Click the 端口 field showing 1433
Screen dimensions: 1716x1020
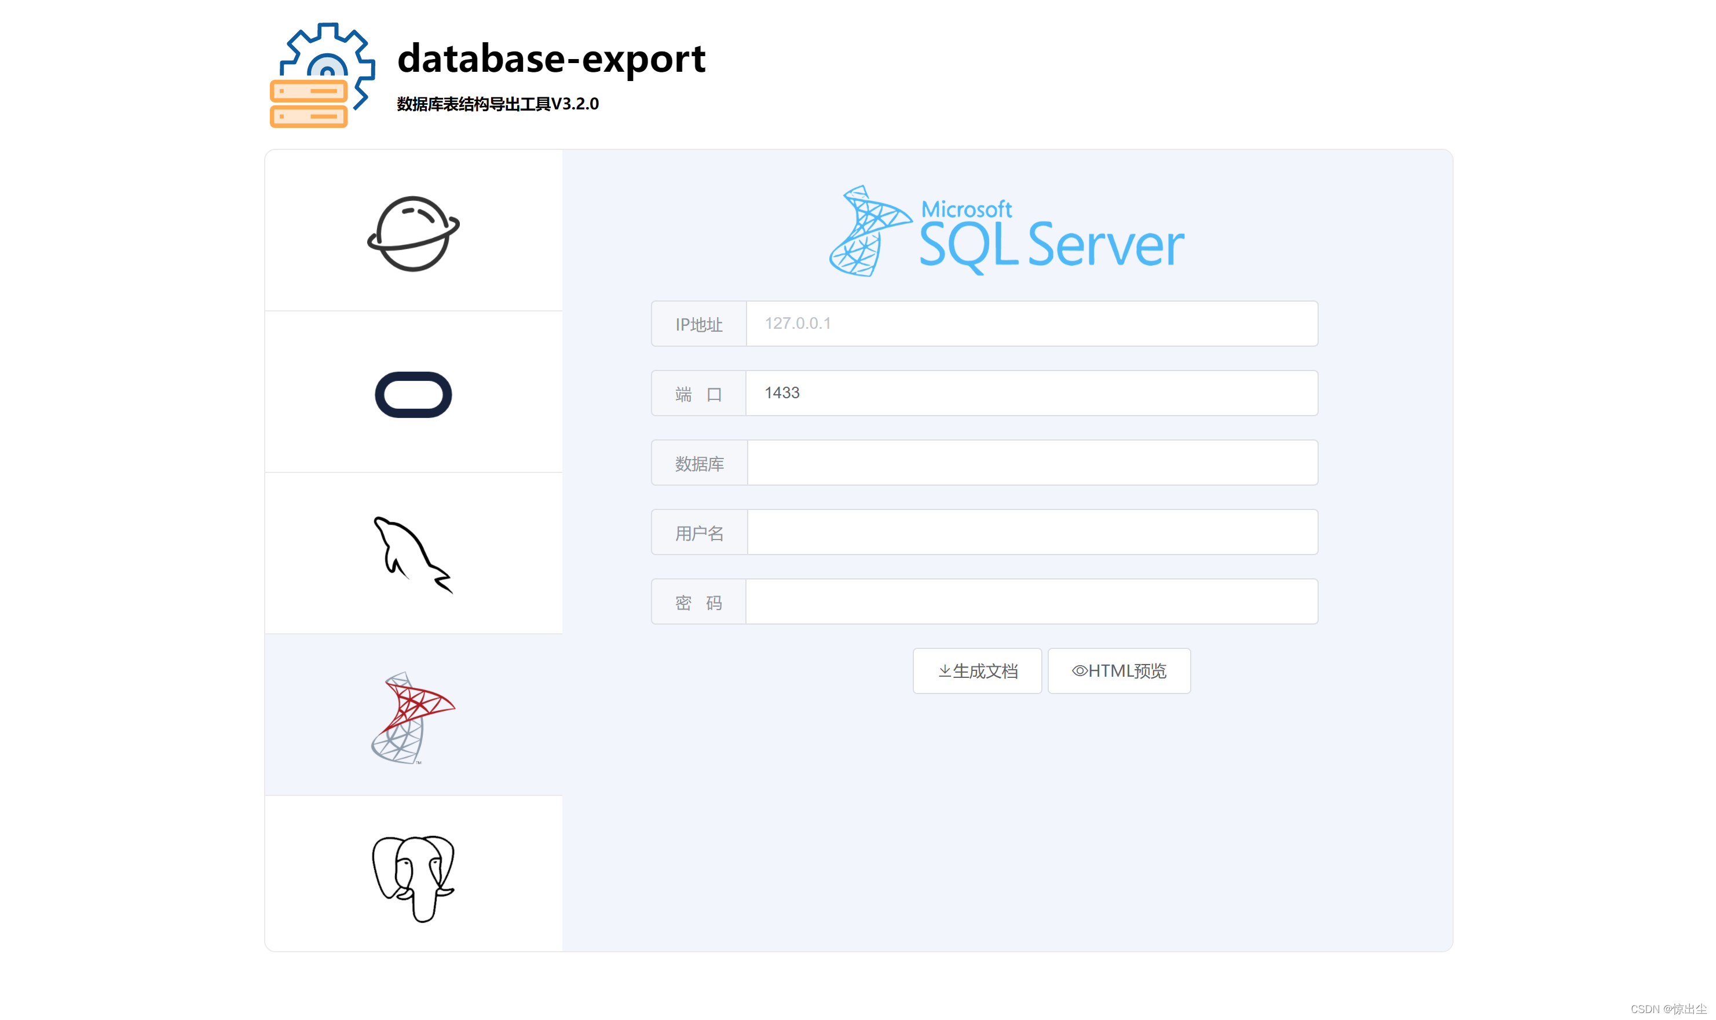pos(1031,393)
